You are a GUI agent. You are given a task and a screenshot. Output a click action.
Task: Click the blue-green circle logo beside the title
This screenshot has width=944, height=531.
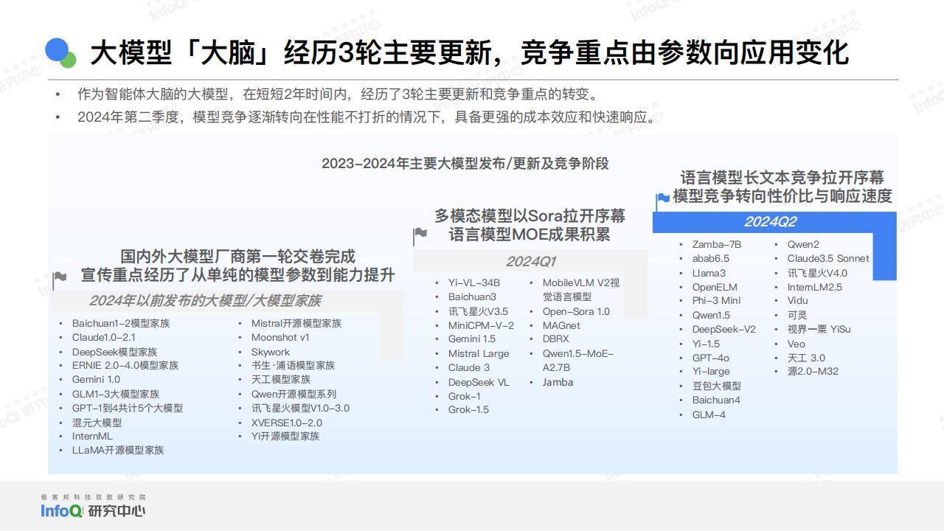[61, 52]
